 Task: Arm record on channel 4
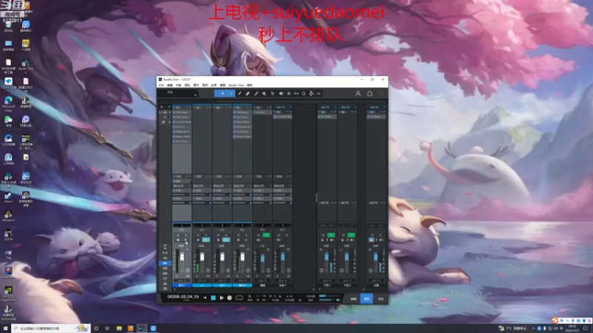pyautogui.click(x=238, y=240)
